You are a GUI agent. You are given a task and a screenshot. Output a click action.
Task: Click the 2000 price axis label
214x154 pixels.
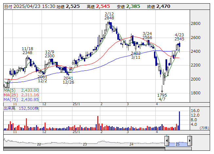coord(195,79)
